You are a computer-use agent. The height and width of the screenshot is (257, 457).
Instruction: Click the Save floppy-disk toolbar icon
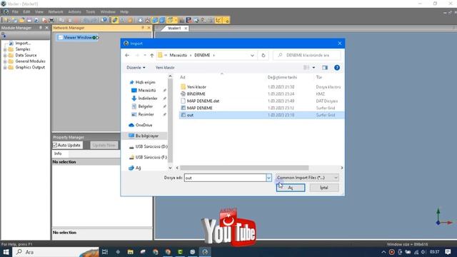pyautogui.click(x=29, y=20)
